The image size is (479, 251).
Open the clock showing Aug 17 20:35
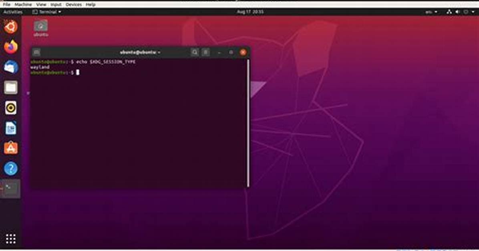pos(250,12)
